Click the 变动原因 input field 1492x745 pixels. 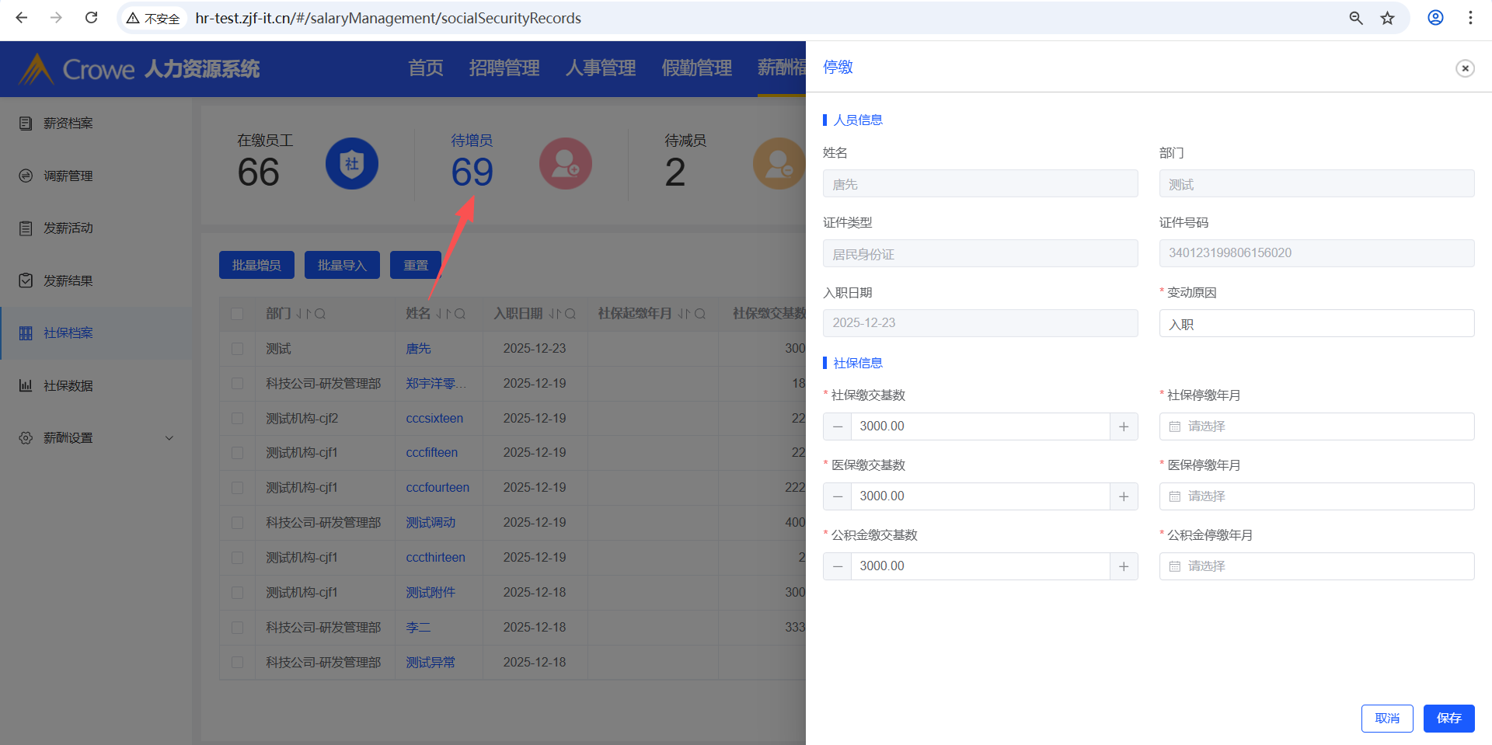pyautogui.click(x=1316, y=324)
